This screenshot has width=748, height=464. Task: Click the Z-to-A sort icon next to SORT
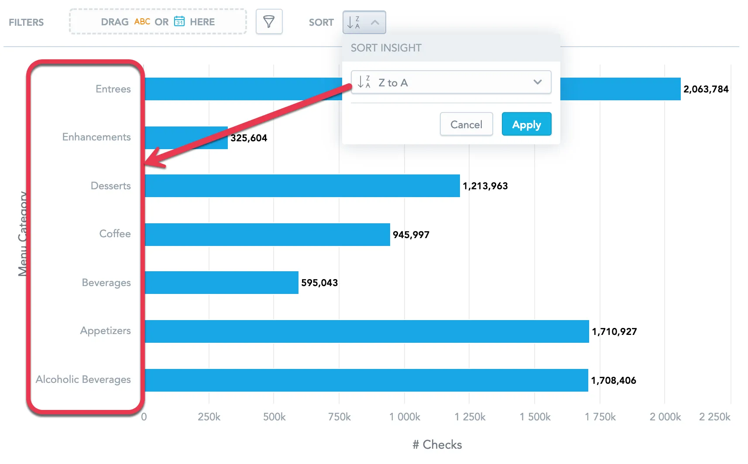353,22
